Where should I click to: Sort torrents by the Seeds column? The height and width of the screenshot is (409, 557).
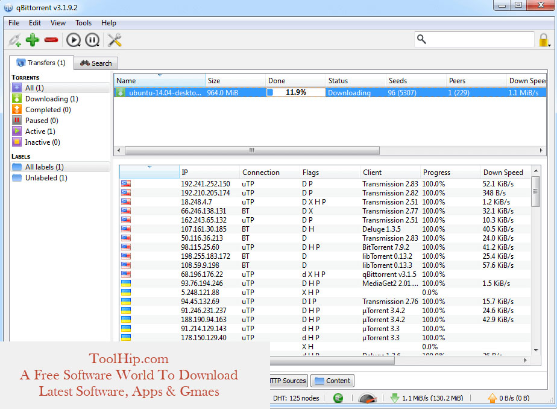(416, 81)
